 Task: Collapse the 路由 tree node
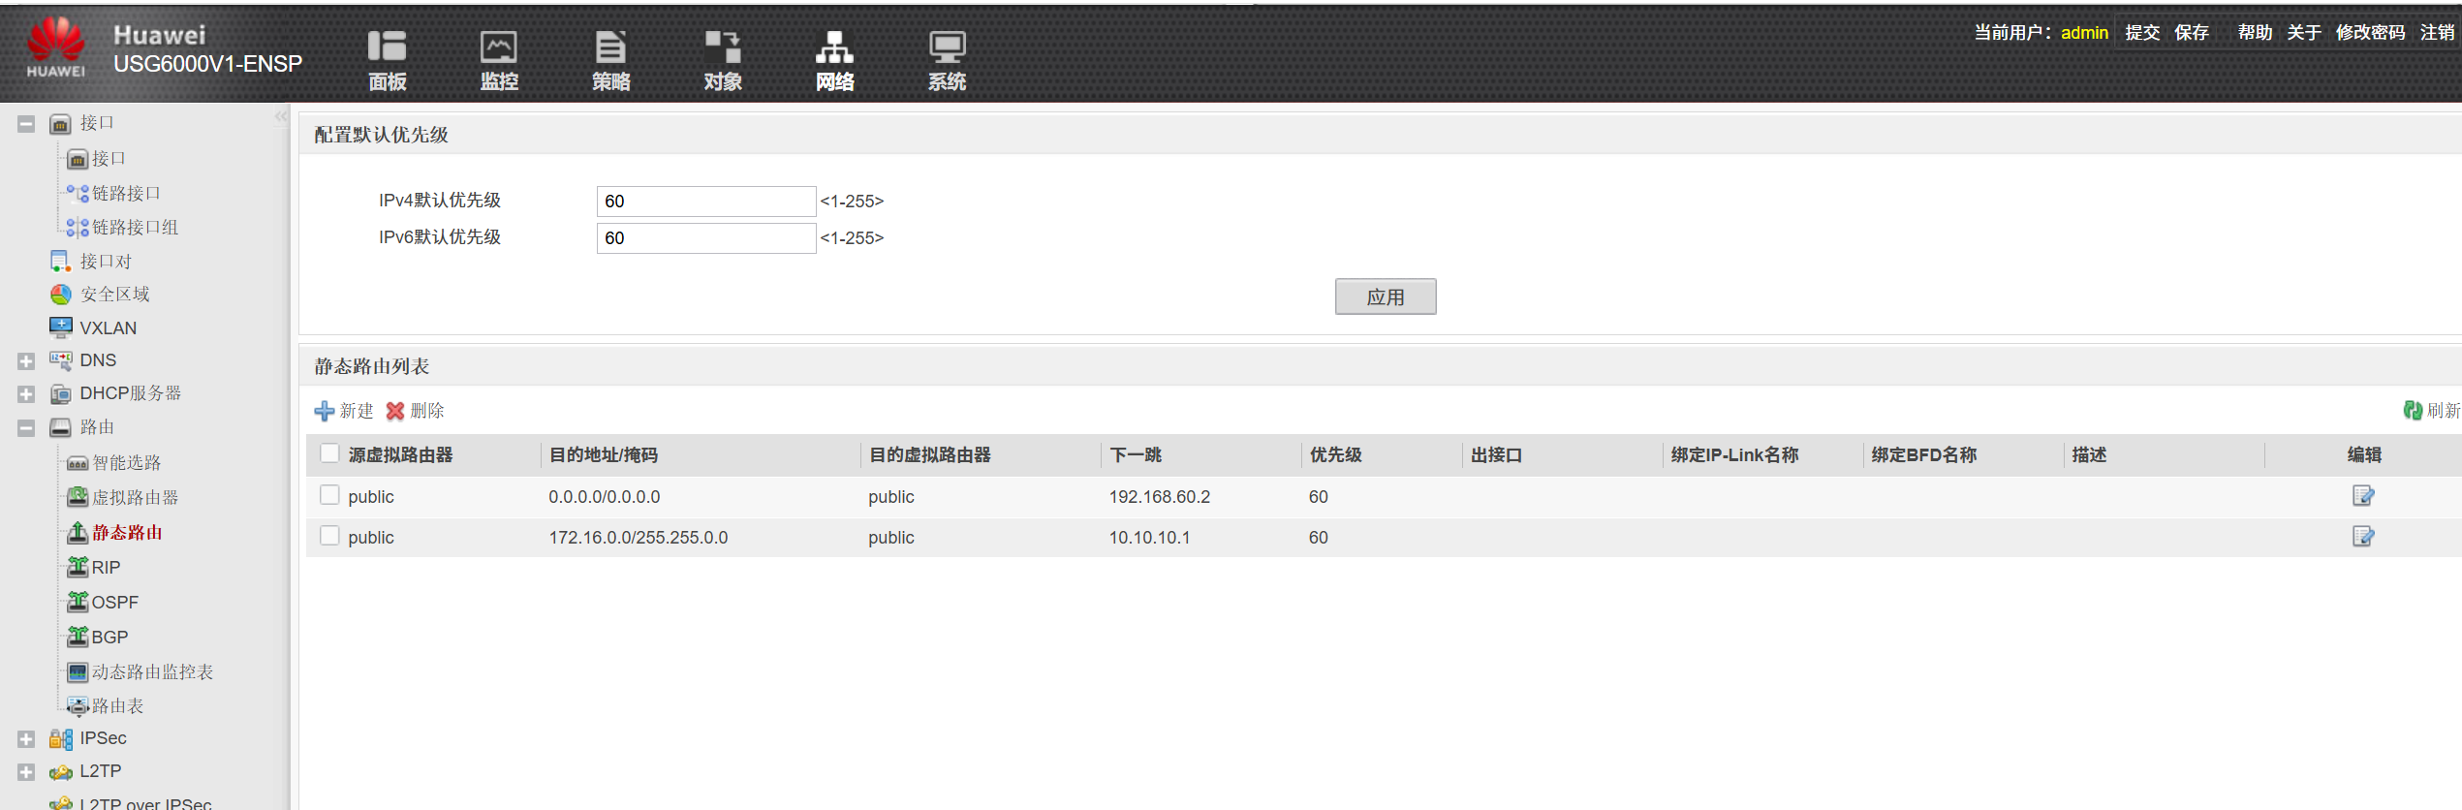26,428
